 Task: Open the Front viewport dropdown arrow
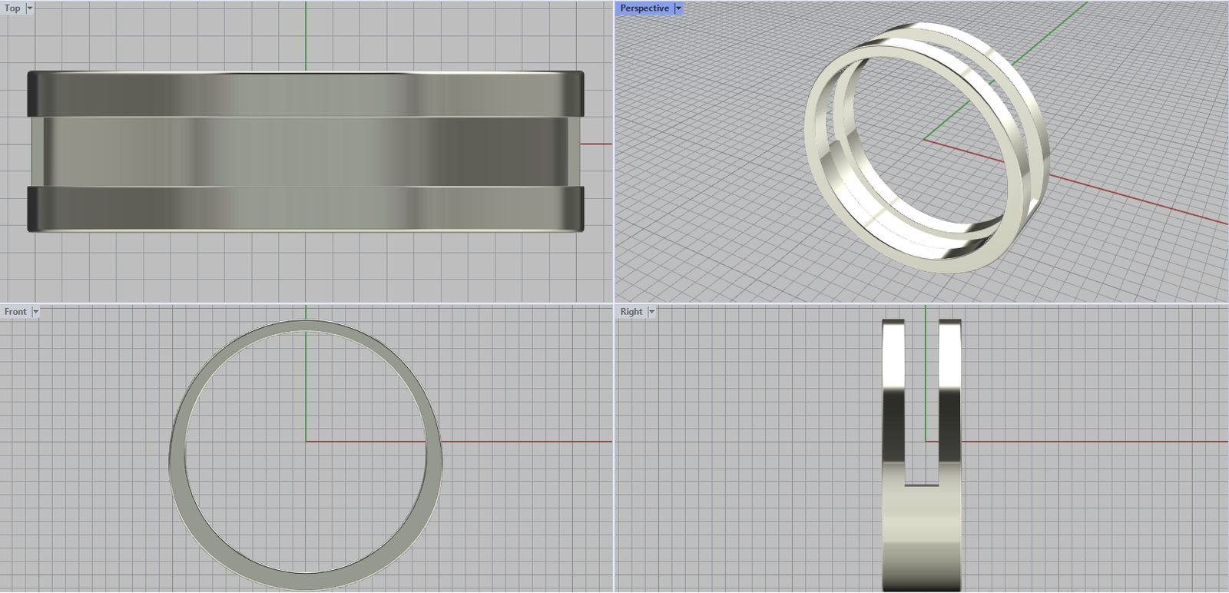(35, 312)
